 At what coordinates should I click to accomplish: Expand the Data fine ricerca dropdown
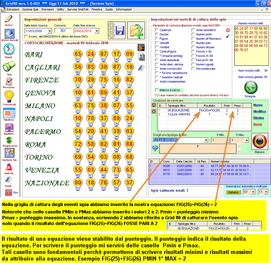(97, 31)
